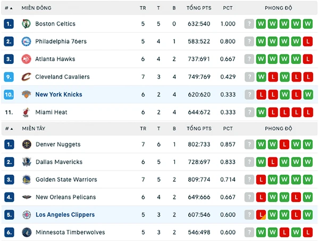Click Knicks' last green W form badge
This screenshot has width=319, height=241.
click(x=308, y=95)
